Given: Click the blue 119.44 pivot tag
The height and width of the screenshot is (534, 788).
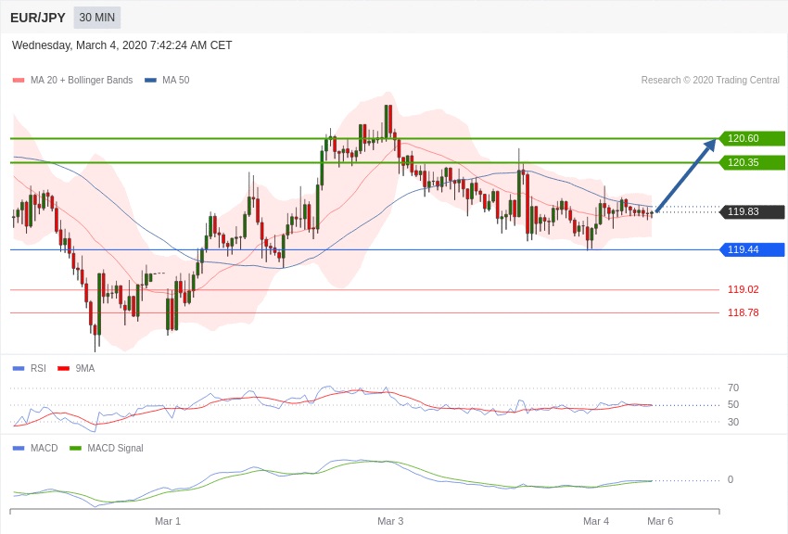Looking at the screenshot, I should click(752, 250).
